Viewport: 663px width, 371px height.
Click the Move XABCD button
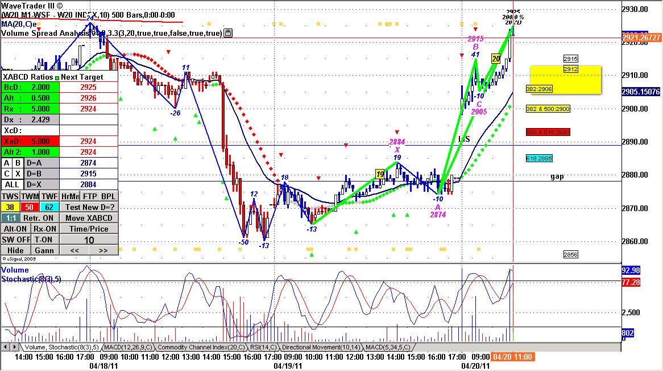click(89, 218)
